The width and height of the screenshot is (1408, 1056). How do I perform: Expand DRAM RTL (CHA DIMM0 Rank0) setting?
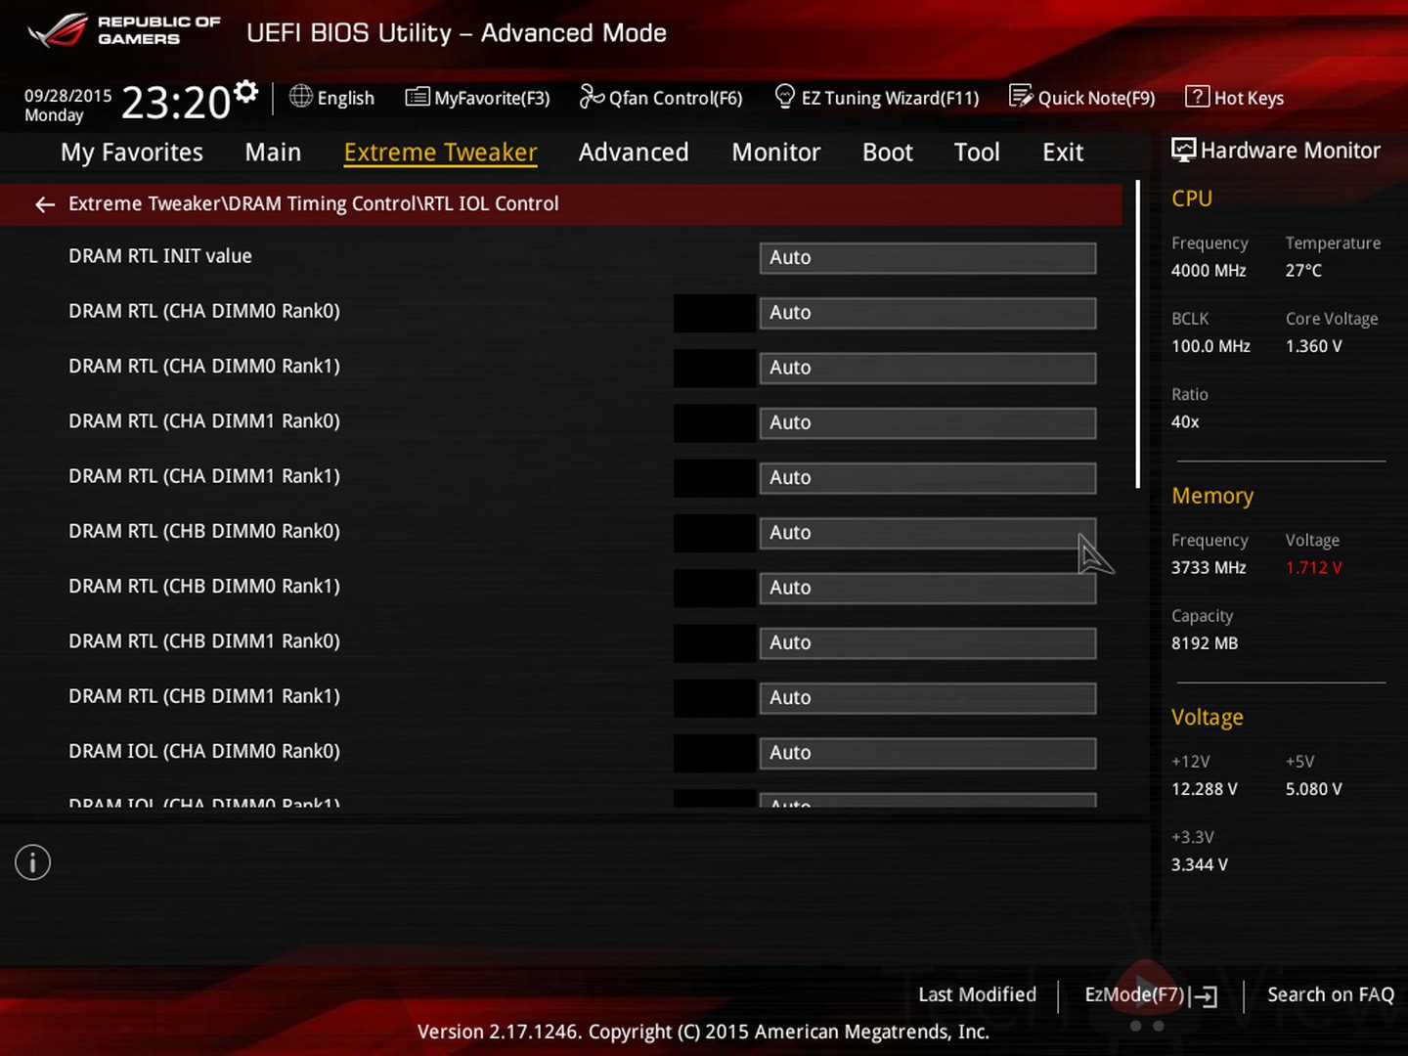point(927,313)
